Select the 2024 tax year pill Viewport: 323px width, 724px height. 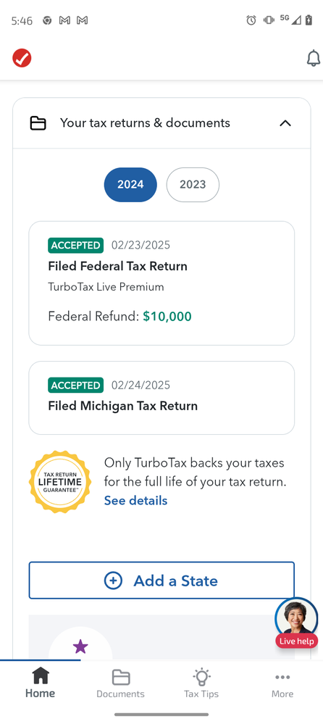click(130, 185)
